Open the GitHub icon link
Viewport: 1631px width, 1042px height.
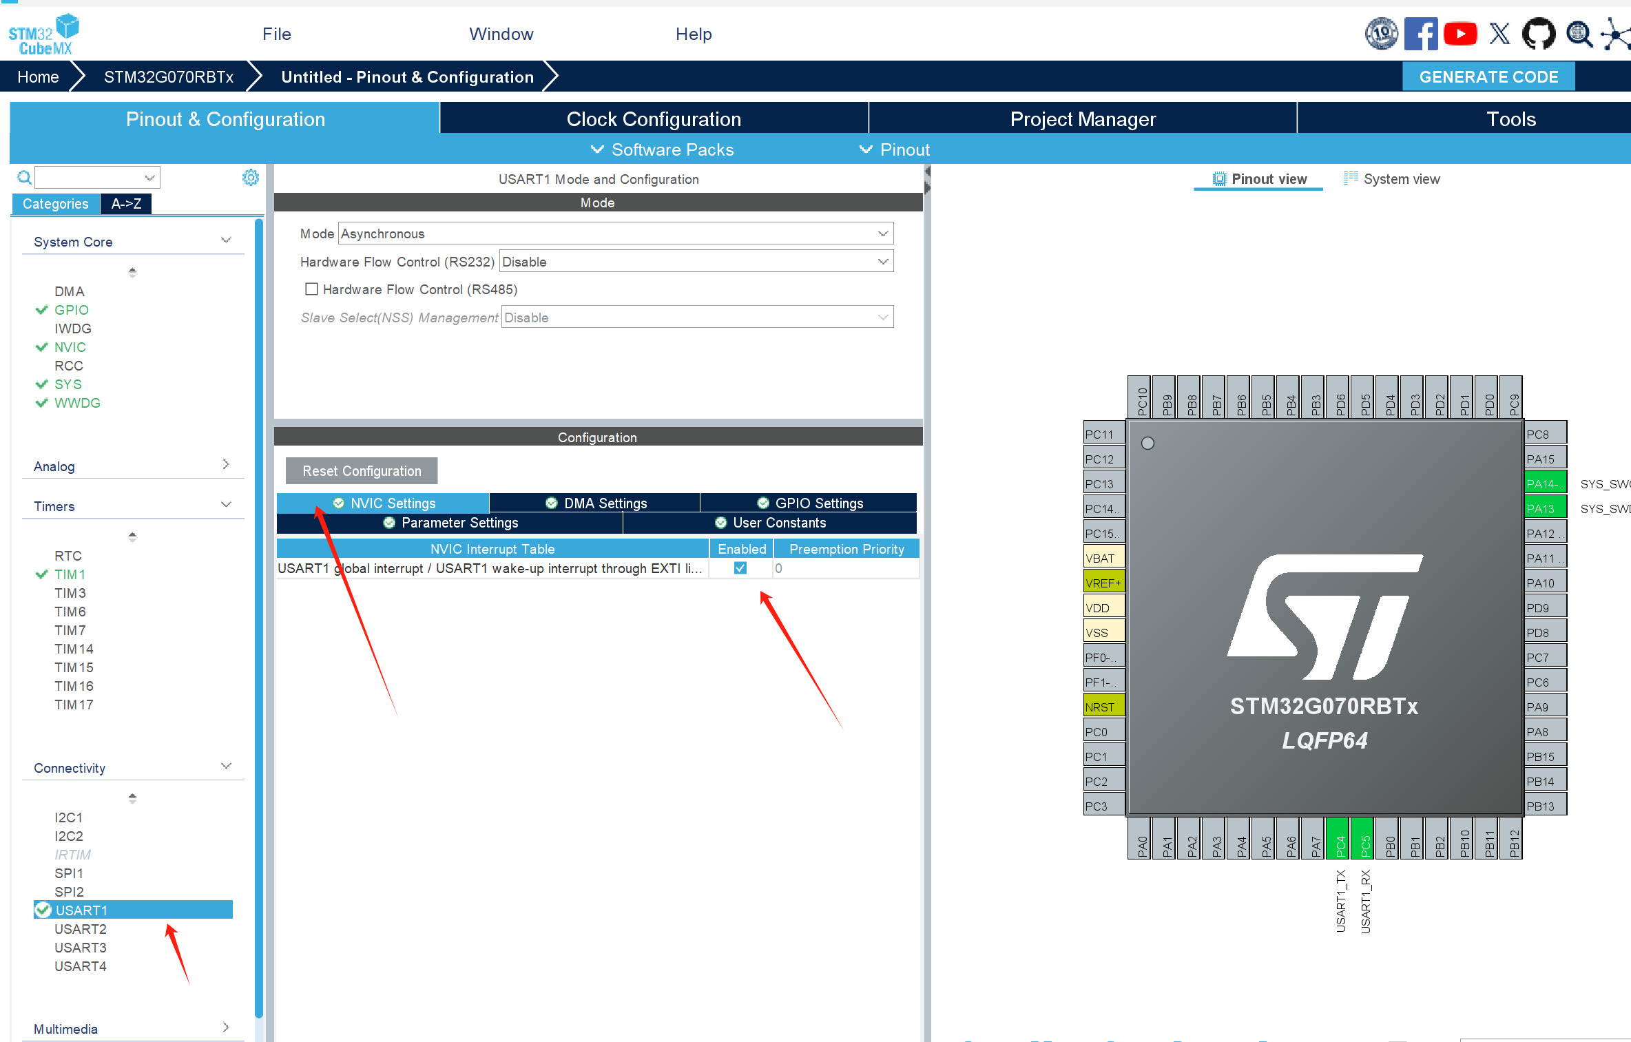coord(1538,34)
